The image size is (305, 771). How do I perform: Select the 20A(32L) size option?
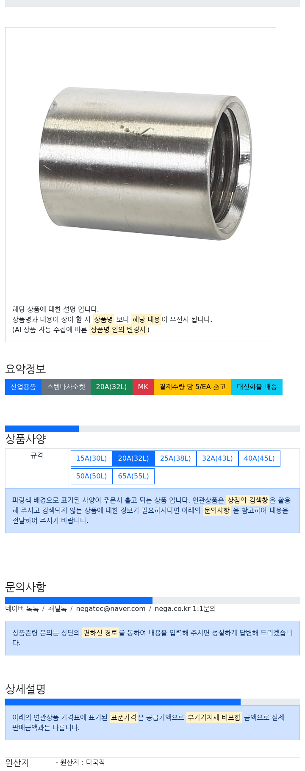point(133,459)
